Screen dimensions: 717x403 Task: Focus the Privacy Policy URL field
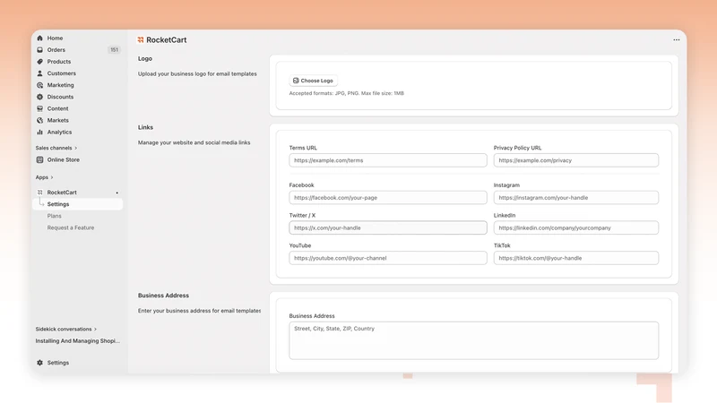[576, 160]
